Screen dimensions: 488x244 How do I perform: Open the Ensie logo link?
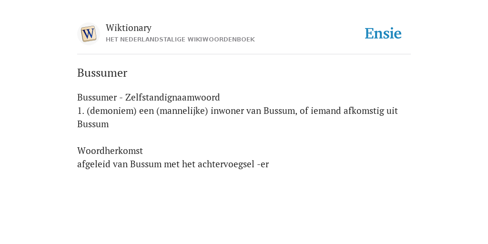[x=383, y=34]
